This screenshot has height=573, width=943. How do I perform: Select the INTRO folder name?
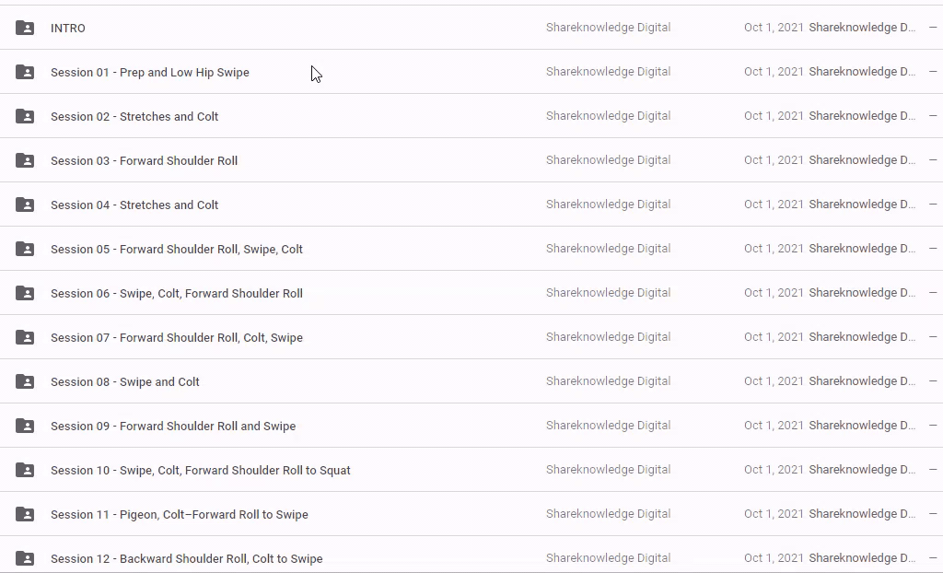(x=68, y=29)
